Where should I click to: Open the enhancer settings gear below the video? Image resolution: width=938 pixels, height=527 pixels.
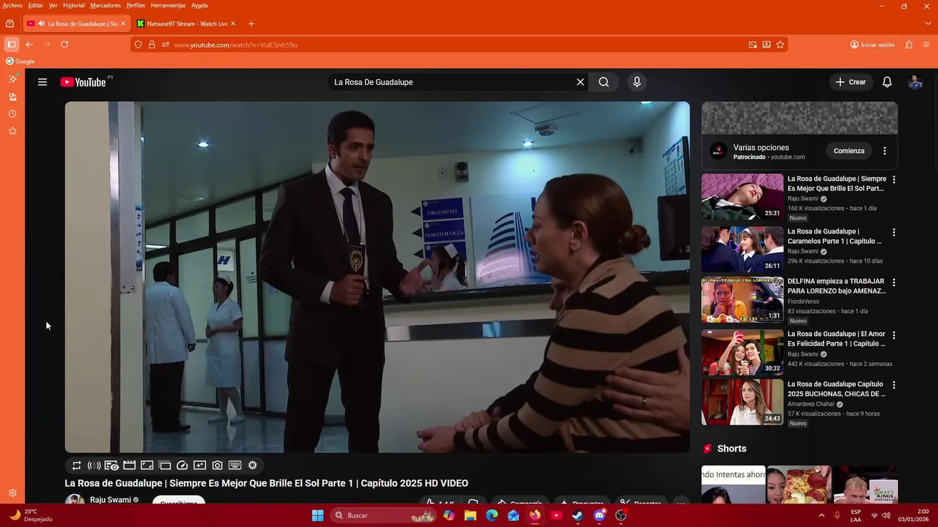click(253, 466)
